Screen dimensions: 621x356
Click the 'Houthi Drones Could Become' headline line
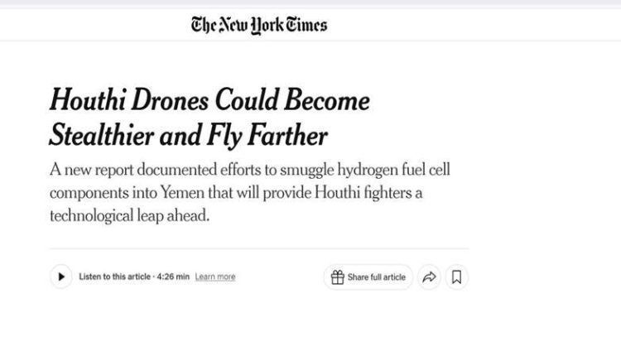pos(209,101)
